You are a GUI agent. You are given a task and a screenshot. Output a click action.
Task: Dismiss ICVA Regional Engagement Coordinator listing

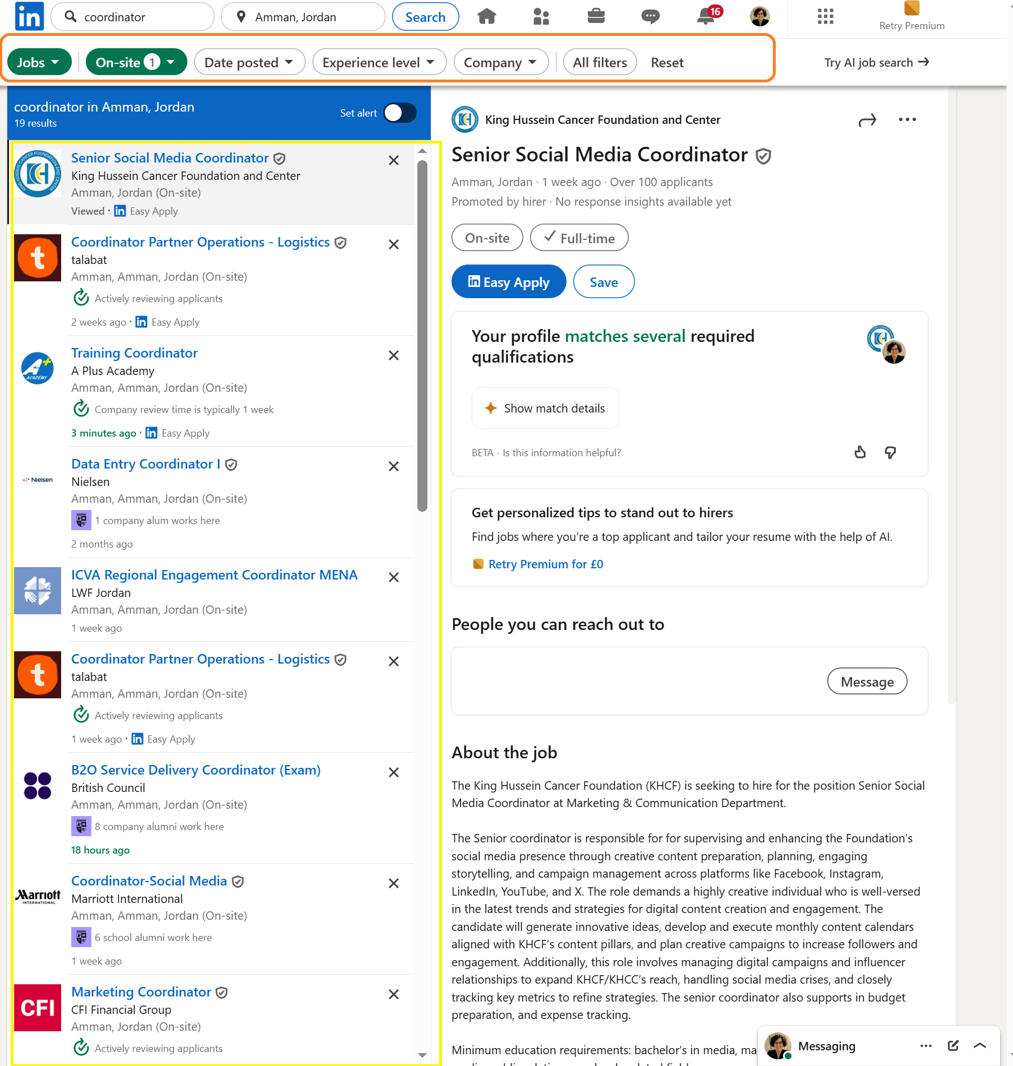click(x=394, y=577)
